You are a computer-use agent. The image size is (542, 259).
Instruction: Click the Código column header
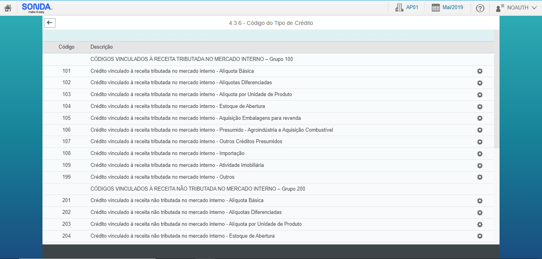pyautogui.click(x=67, y=47)
